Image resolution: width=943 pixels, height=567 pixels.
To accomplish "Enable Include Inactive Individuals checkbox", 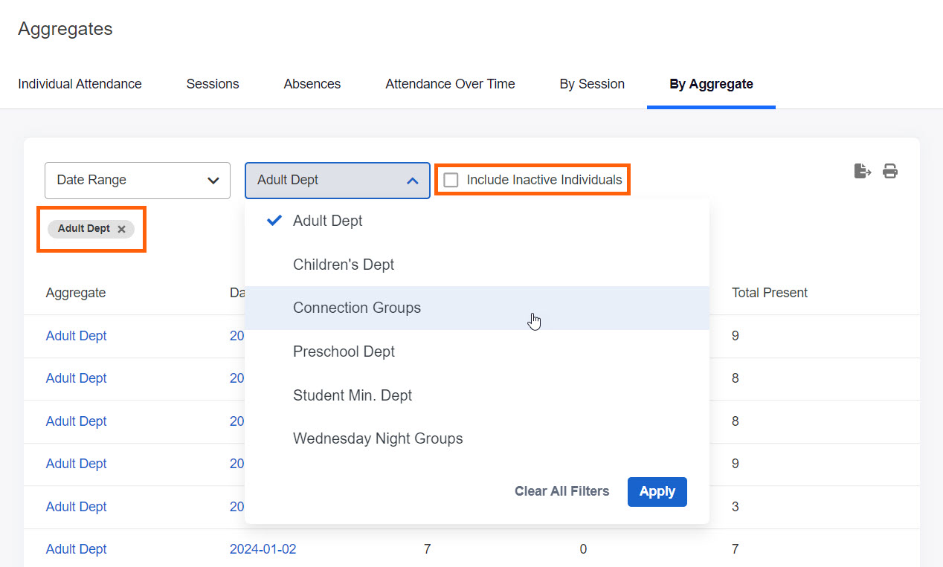I will (451, 180).
